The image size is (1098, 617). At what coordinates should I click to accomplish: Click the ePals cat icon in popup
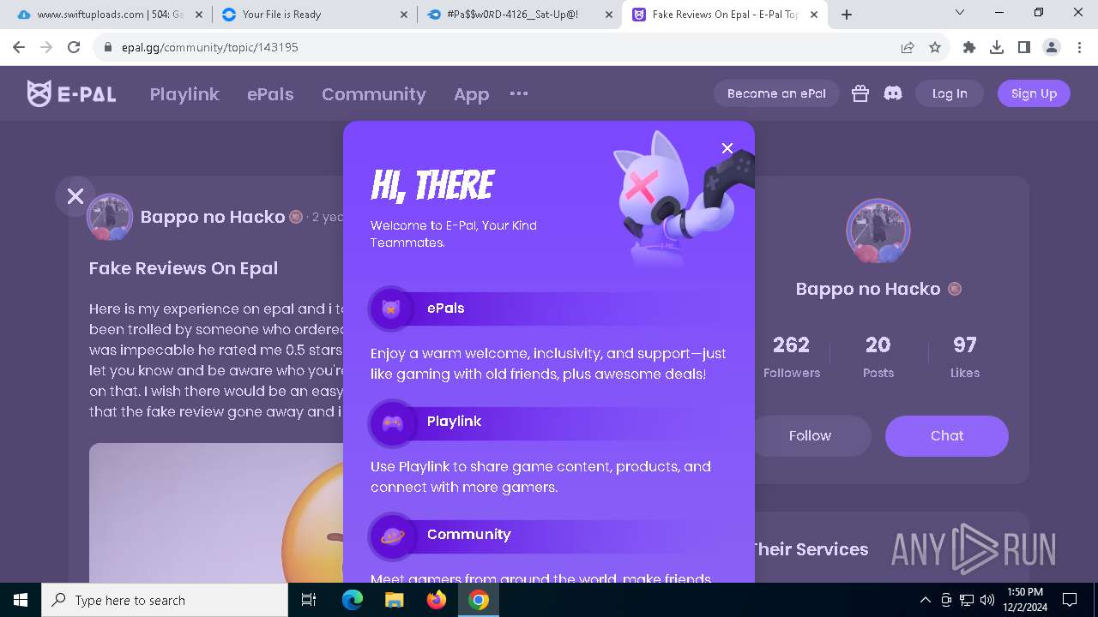coord(391,308)
